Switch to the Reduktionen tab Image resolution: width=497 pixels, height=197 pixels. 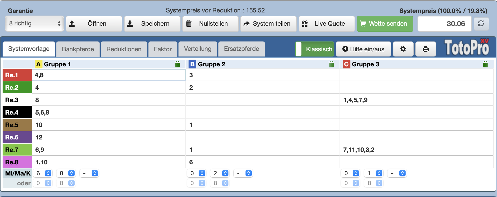tap(124, 49)
